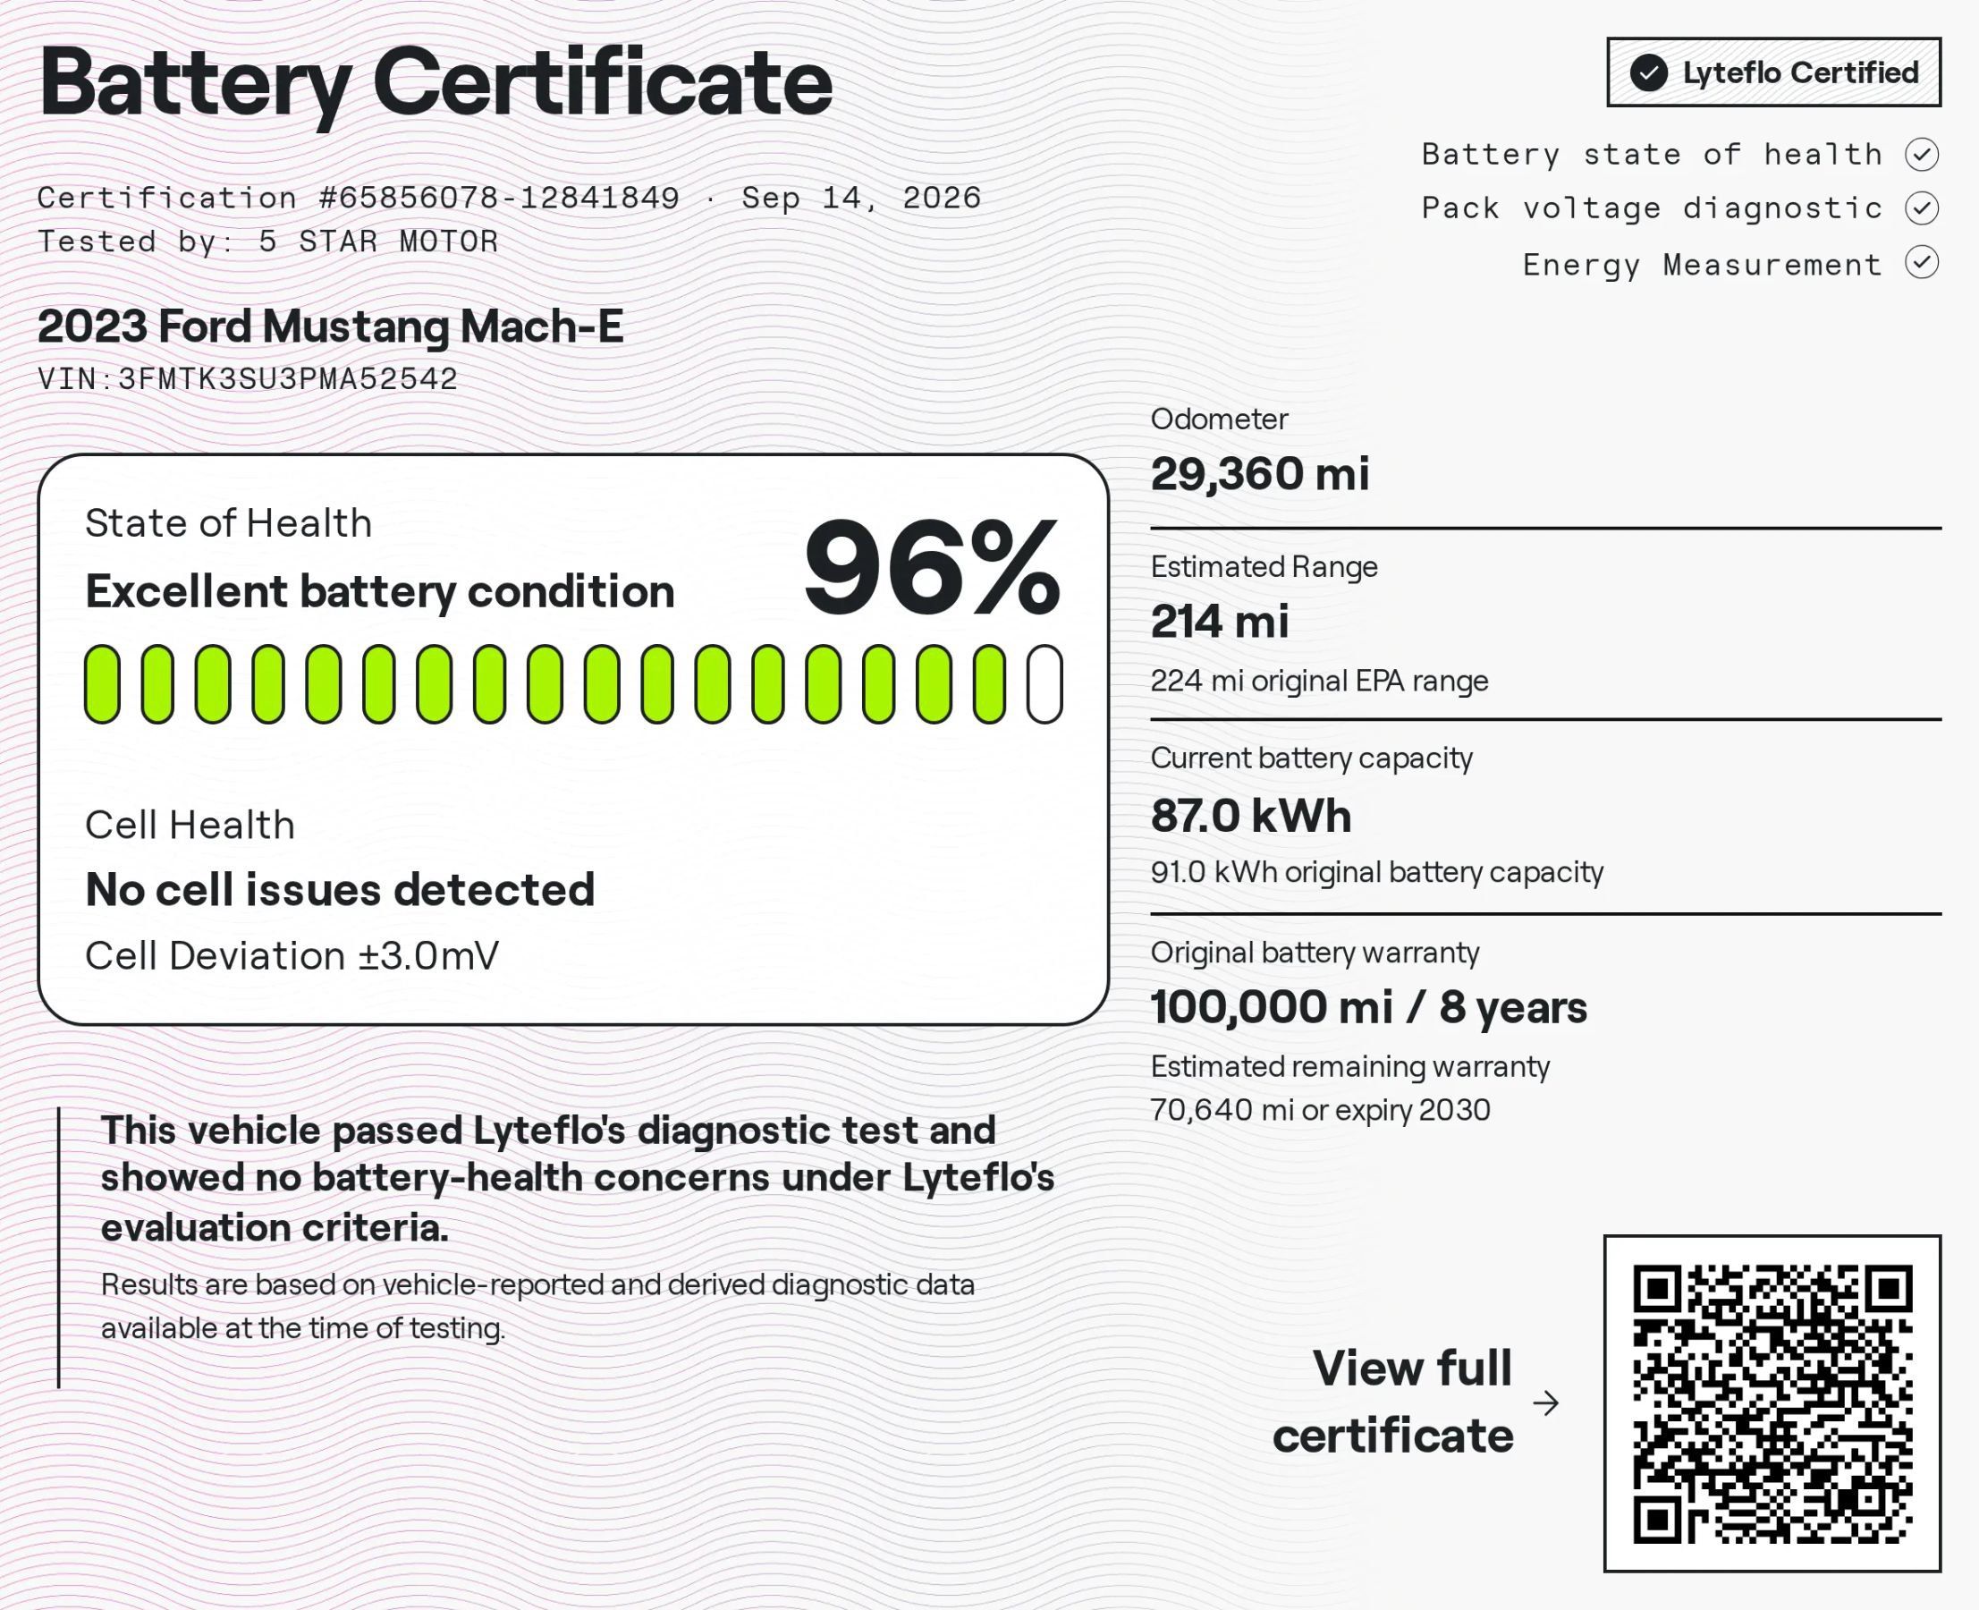Image resolution: width=1979 pixels, height=1610 pixels.
Task: Select certification number "#65856078-12841849"
Action: (499, 198)
